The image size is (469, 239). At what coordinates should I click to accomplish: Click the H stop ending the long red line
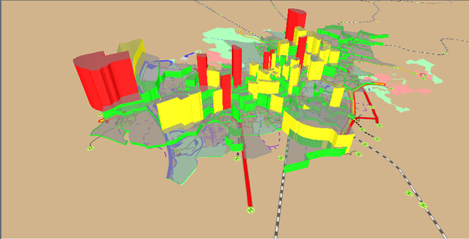point(250,210)
